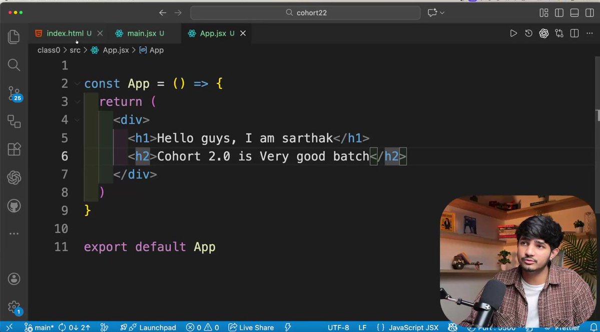Viewport: 600px width, 332px height.
Task: Change the UTF-8 encoding in status bar
Action: [x=338, y=327]
